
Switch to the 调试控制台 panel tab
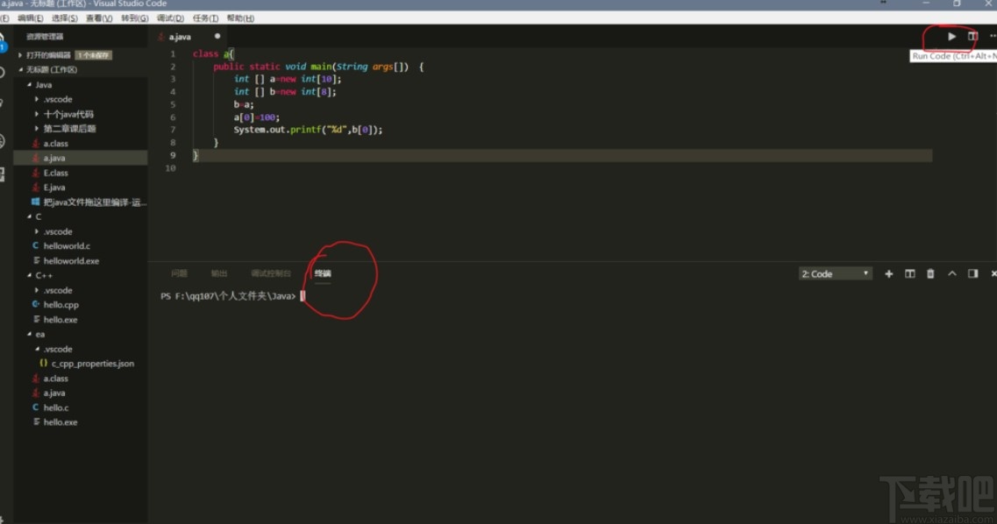point(271,273)
